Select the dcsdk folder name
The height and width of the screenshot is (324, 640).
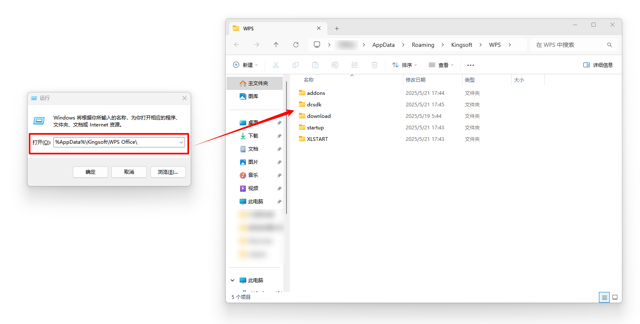coord(314,104)
